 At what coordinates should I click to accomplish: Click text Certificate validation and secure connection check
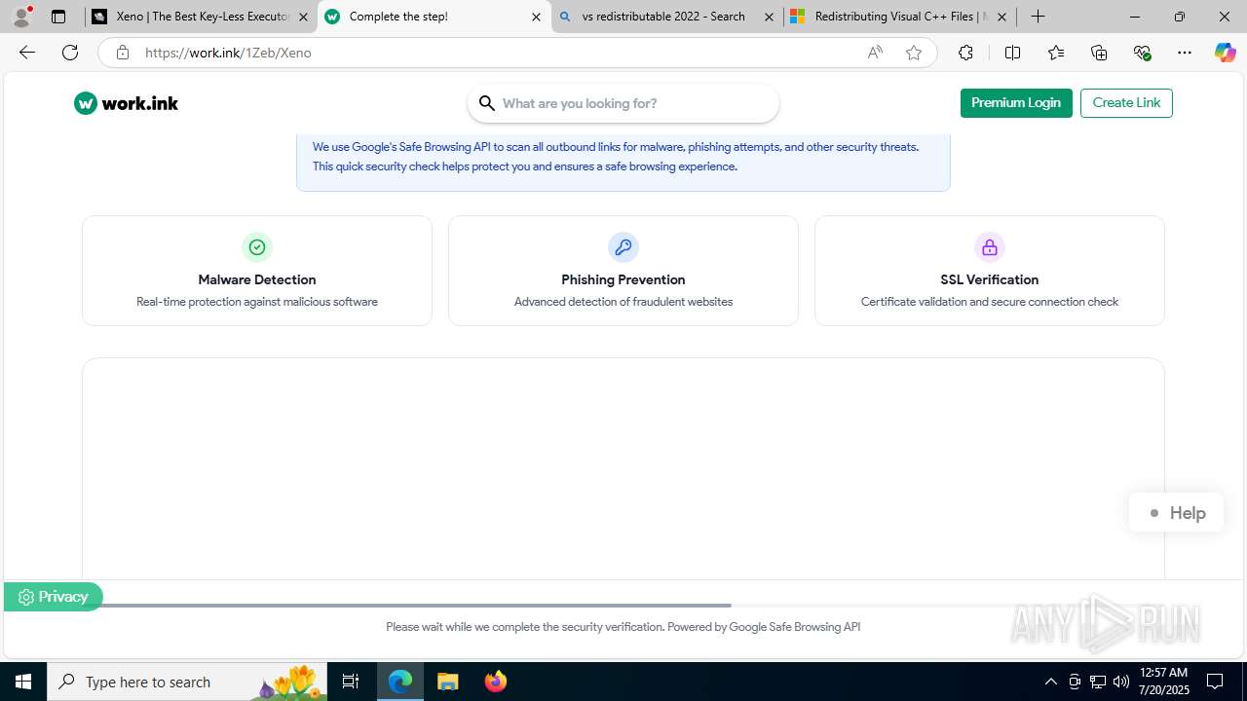tap(990, 302)
